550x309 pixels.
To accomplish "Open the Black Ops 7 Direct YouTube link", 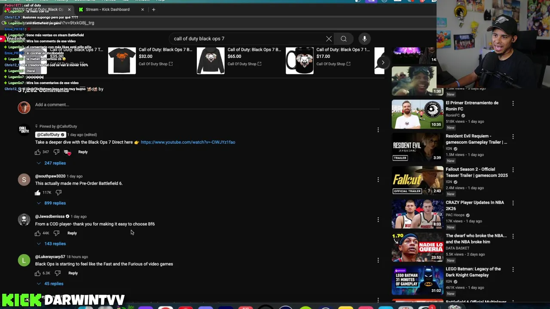I will pyautogui.click(x=188, y=142).
